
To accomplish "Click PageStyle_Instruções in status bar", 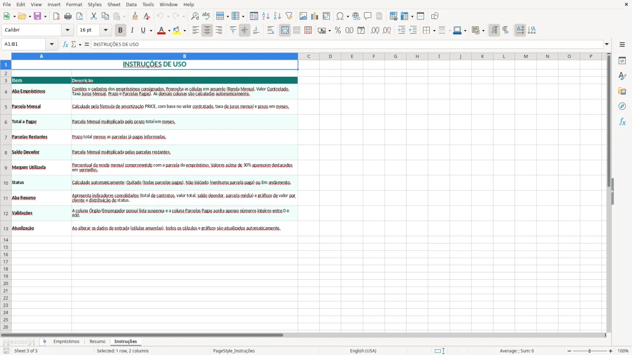I will (234, 351).
